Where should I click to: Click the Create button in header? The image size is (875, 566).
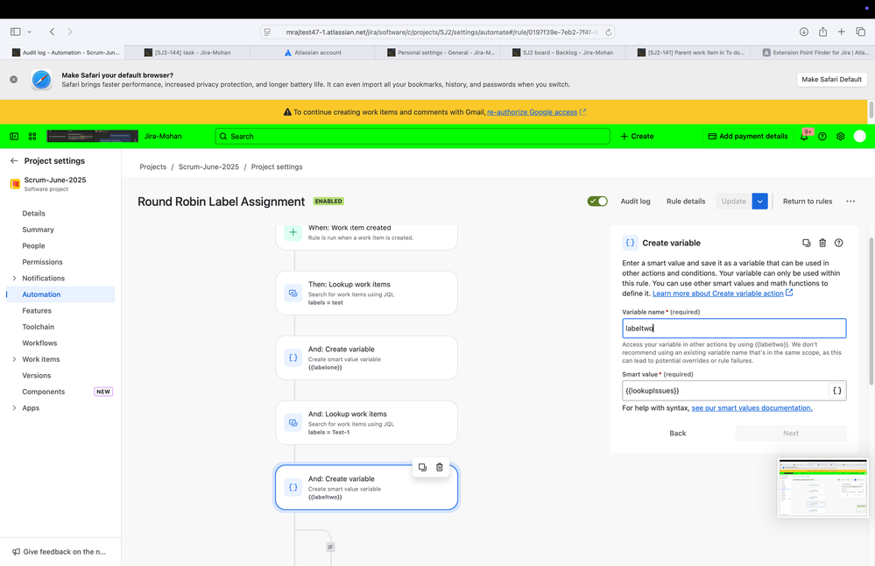click(637, 136)
